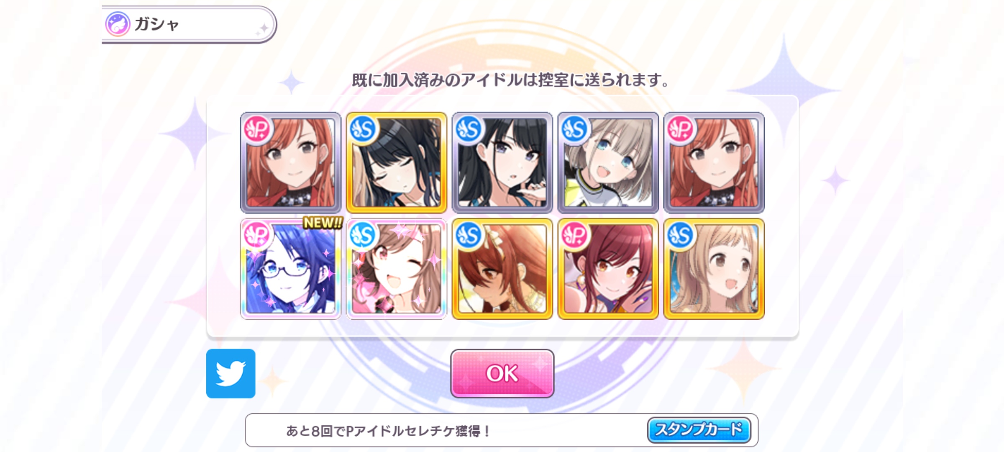
Task: Click the pink P badge on NEW!! idol card
Action: pyautogui.click(x=257, y=235)
